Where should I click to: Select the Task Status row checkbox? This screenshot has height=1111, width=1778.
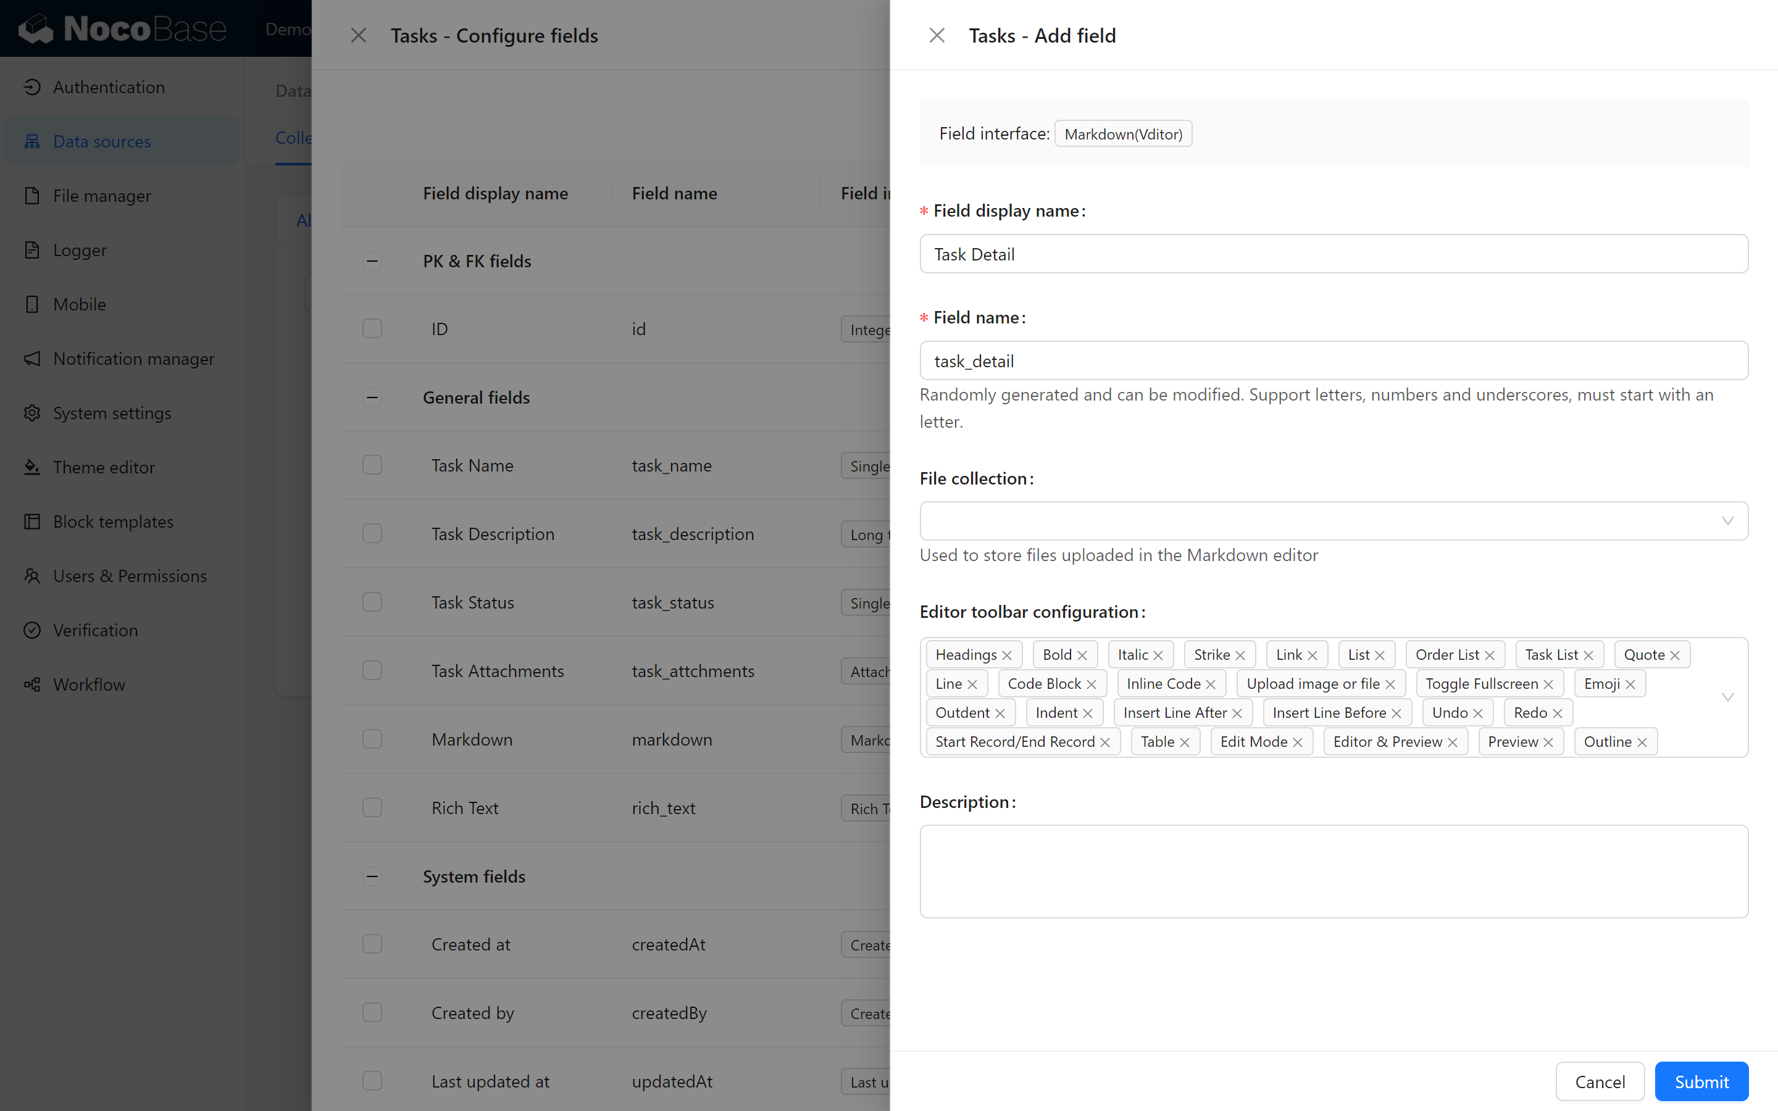tap(372, 602)
